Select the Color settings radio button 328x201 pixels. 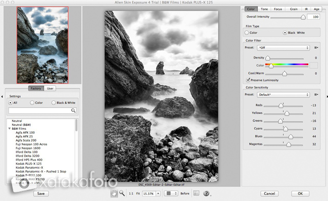32,103
